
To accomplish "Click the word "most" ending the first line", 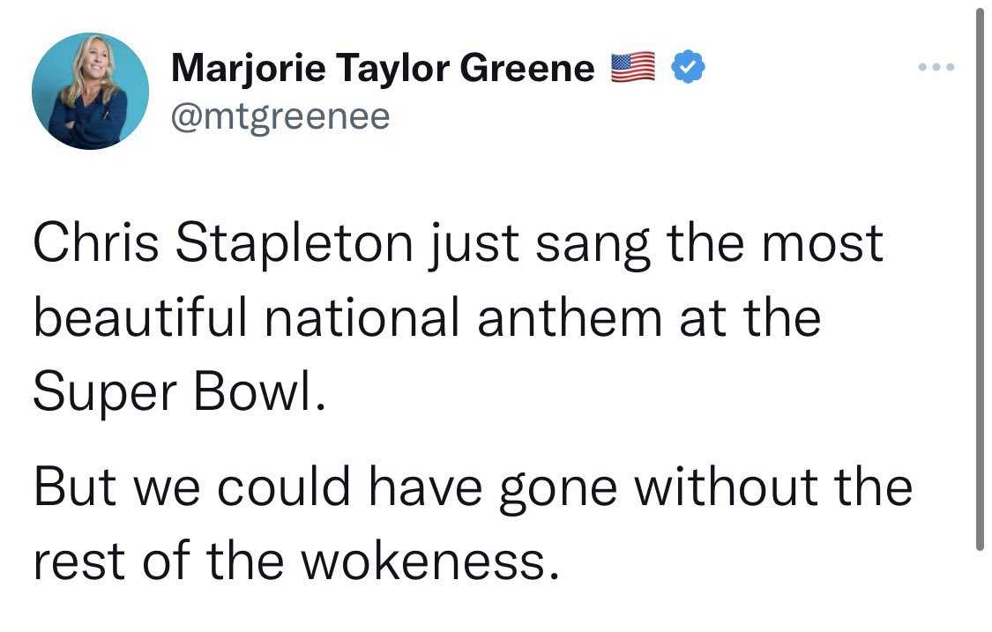I will pos(822,244).
